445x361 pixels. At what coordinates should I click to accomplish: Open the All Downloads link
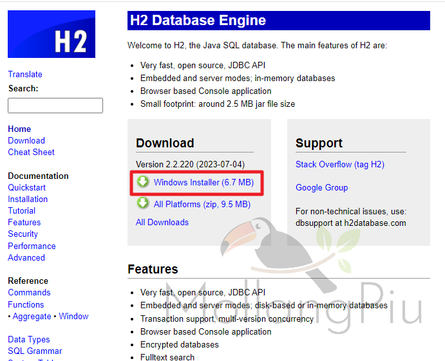coord(162,222)
